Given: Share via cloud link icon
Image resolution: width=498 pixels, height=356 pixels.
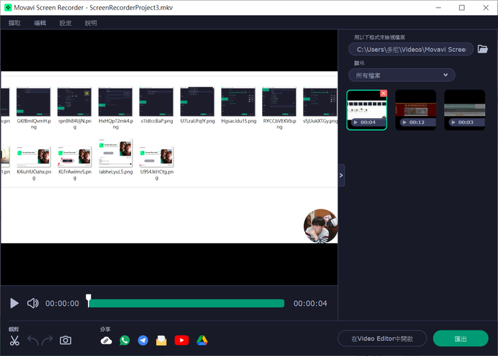Looking at the screenshot, I should [x=106, y=341].
